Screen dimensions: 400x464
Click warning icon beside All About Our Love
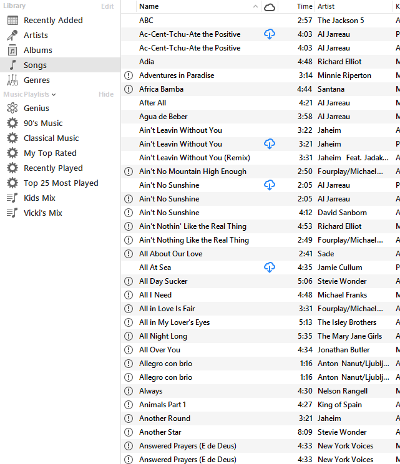(x=129, y=254)
